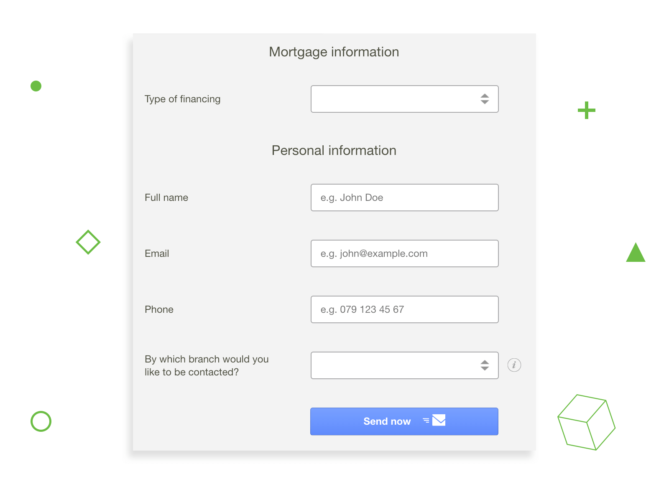Click the Email input field
This screenshot has width=669, height=484.
pos(404,253)
